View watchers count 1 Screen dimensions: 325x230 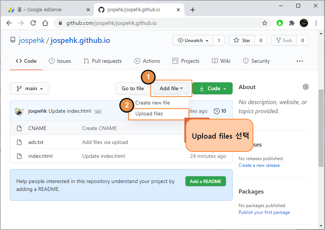point(219,40)
